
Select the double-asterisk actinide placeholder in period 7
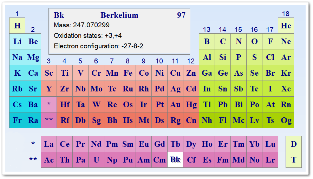[x=49, y=120]
